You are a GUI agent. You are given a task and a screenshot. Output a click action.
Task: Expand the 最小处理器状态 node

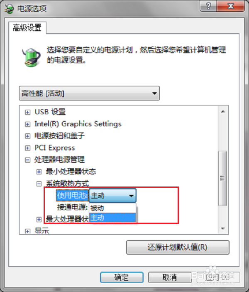click(x=39, y=172)
